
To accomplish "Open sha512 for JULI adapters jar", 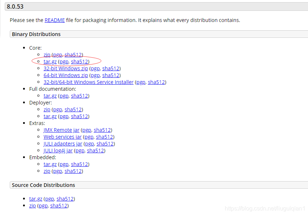I will [105, 144].
